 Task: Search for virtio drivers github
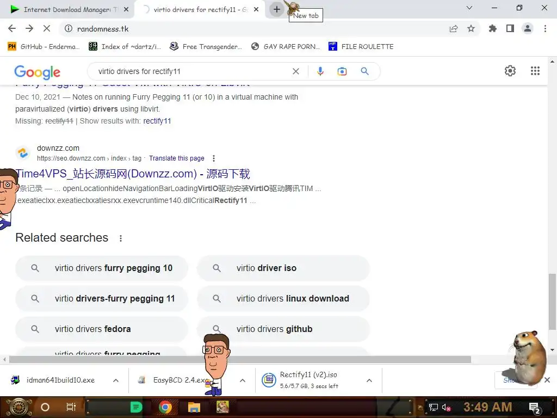[283, 329]
